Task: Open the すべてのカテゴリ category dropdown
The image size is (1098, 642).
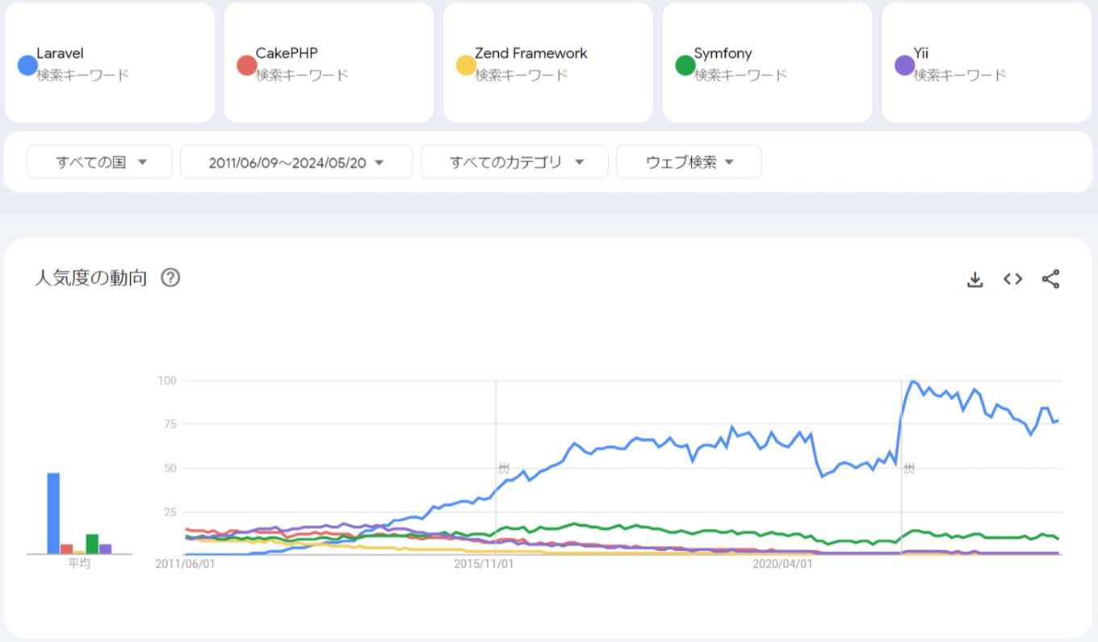Action: [514, 162]
